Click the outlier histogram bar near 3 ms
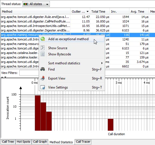This screenshot has height=145, width=155. point(110,124)
